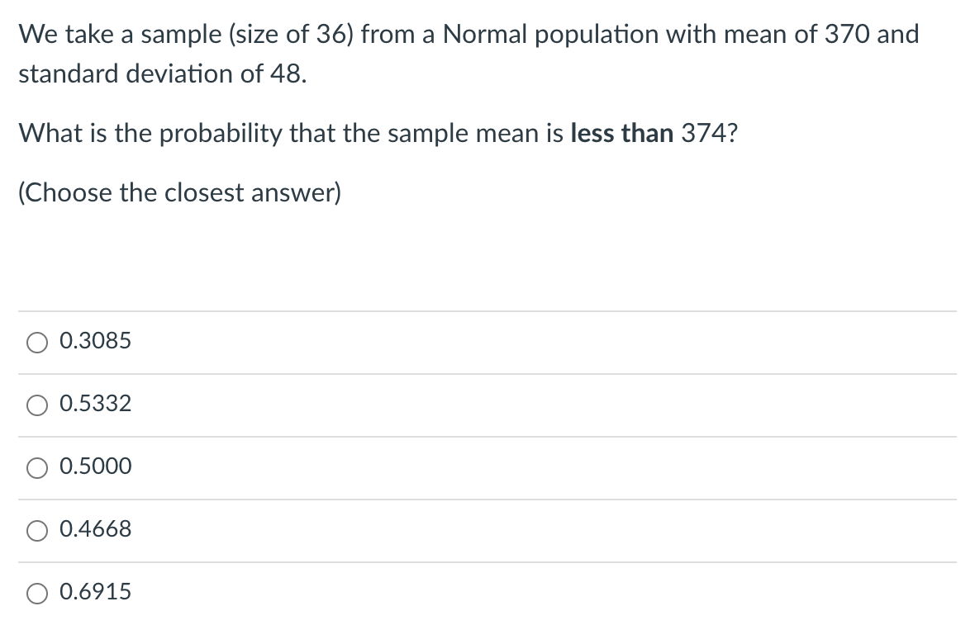
Task: Select the radio button for 0.3085
Action: pos(36,341)
